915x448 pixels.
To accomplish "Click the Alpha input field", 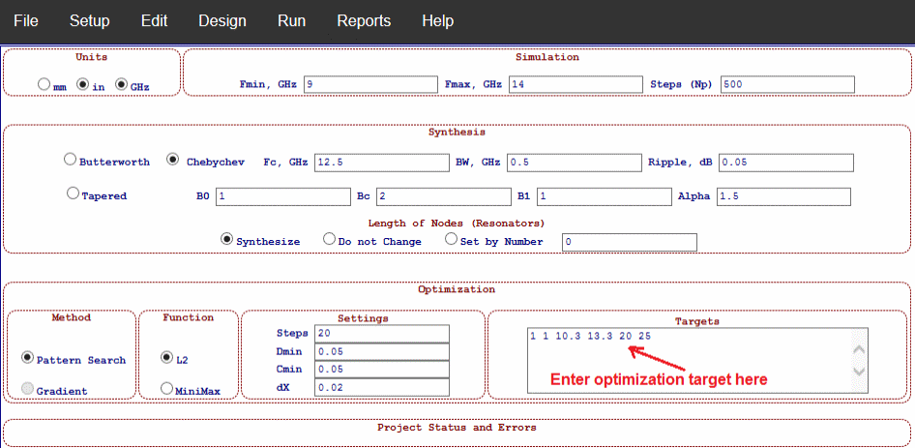I will [x=782, y=196].
